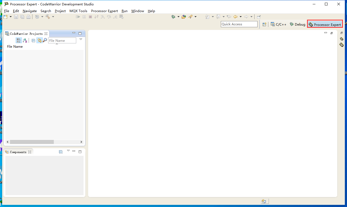Click the Disconnect debug icon
347x207 pixels.
point(96,17)
